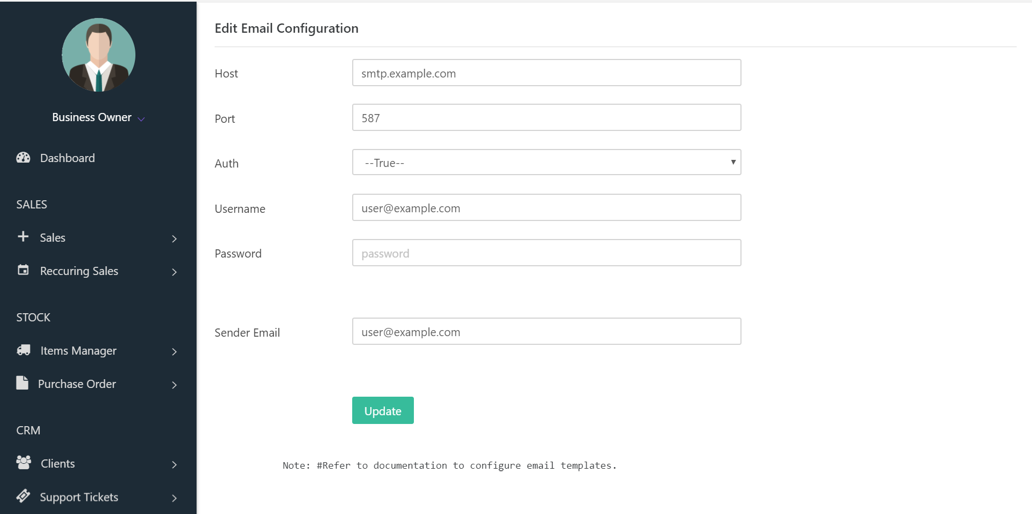The image size is (1032, 514).
Task: Click the Business Owner avatar picture
Action: [x=99, y=55]
